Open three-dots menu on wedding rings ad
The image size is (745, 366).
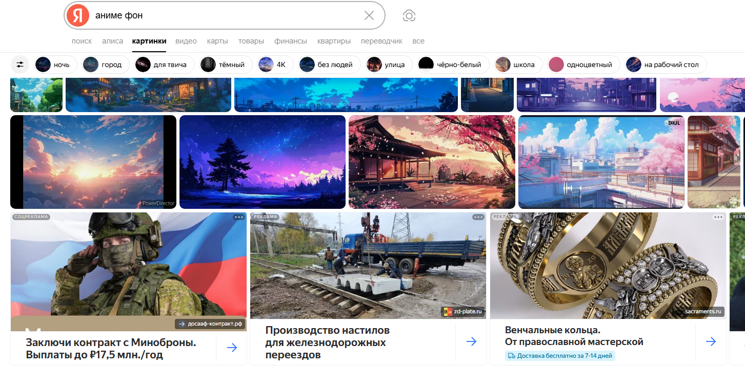(718, 217)
